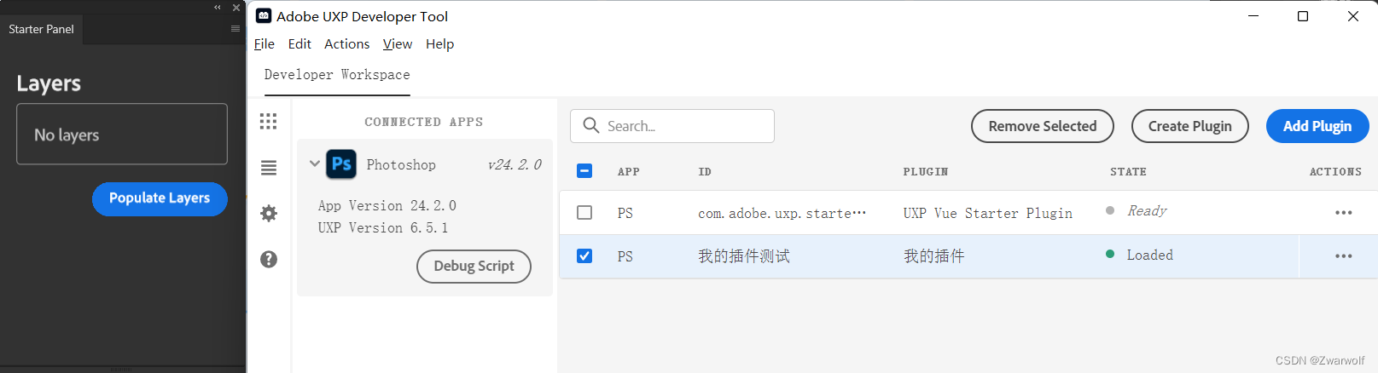Click the 我的插件测试 ID cell
The height and width of the screenshot is (373, 1378).
pyautogui.click(x=744, y=255)
